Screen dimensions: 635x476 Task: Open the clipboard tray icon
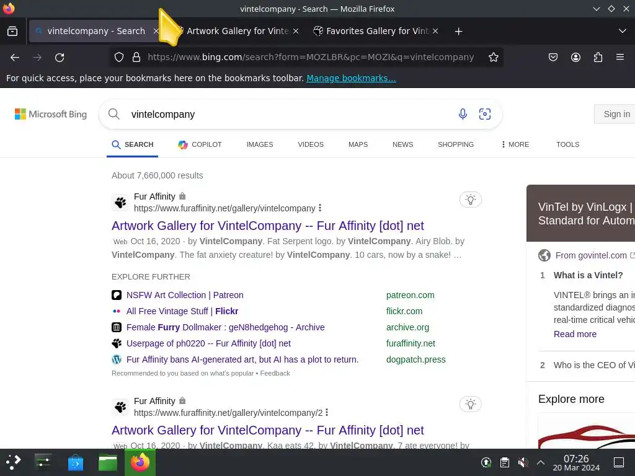(505, 462)
